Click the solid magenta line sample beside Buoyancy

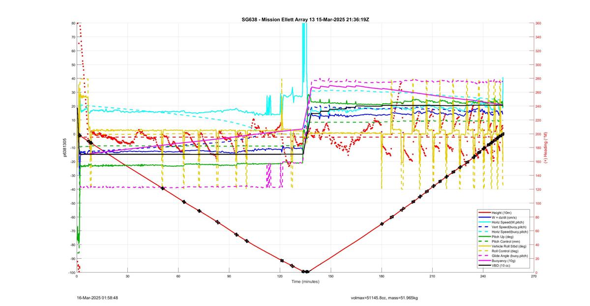(484, 260)
